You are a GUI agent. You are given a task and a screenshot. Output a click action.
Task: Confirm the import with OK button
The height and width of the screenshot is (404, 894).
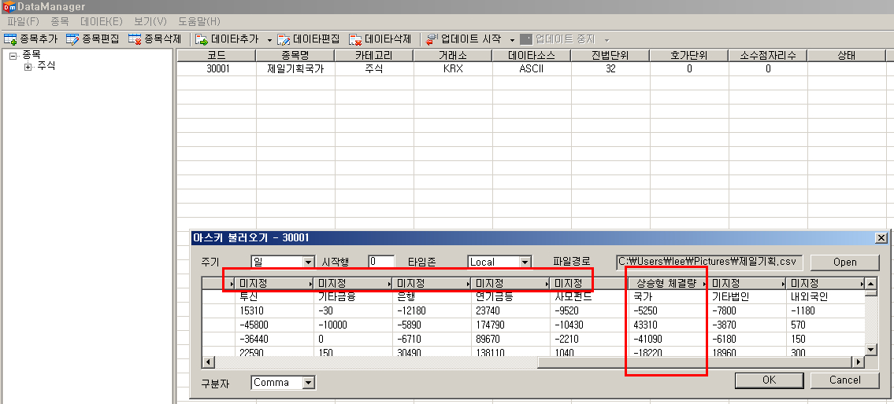(x=768, y=380)
